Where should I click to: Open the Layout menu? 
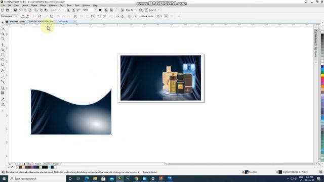pyautogui.click(x=25, y=6)
